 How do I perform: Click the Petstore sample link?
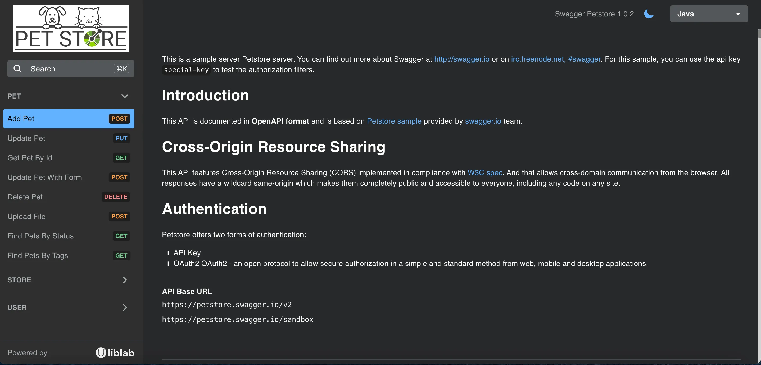click(394, 121)
